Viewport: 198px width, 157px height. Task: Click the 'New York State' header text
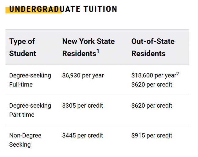tap(88, 41)
